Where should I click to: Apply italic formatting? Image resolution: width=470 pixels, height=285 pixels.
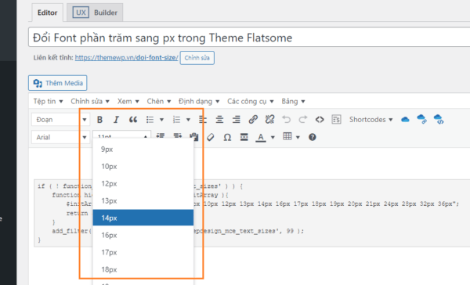pyautogui.click(x=116, y=120)
